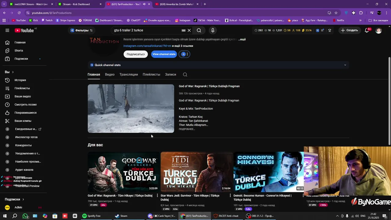Search within the channel using magnifier icon
Screen dimensions: 391x220
click(x=185, y=75)
